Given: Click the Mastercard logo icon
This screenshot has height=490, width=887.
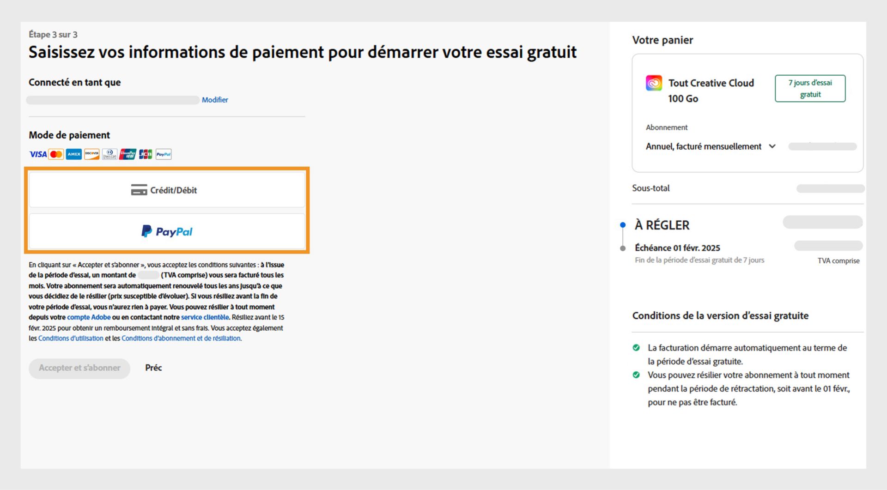Looking at the screenshot, I should pyautogui.click(x=56, y=154).
